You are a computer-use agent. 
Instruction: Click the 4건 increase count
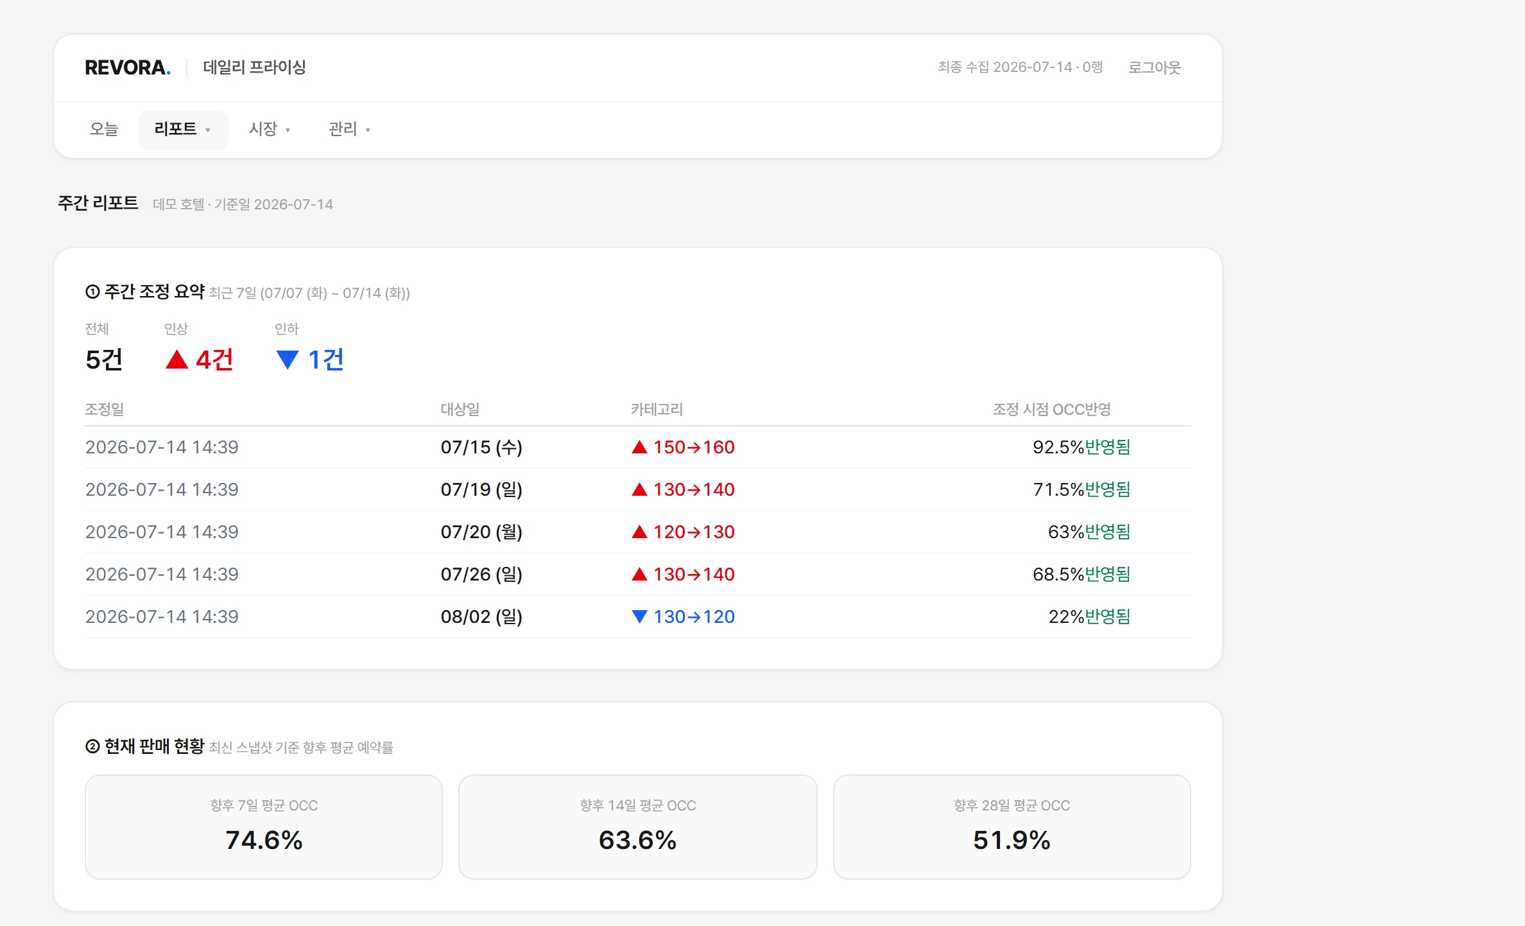click(214, 360)
